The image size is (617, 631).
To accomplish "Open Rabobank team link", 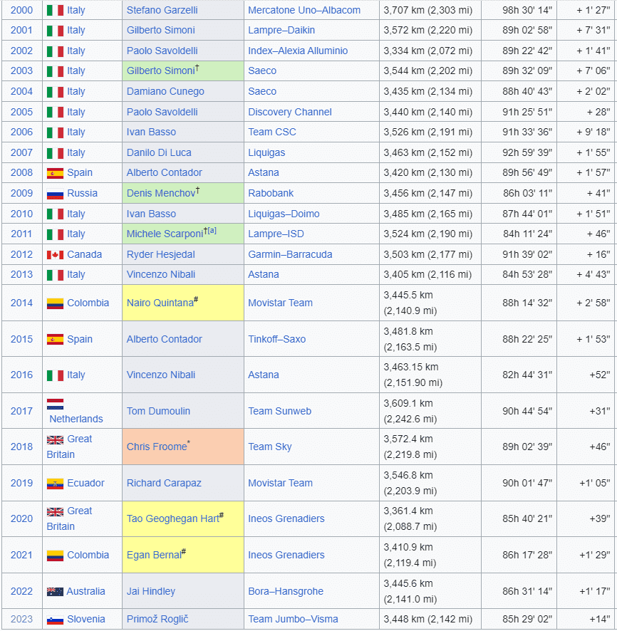I will coord(271,193).
